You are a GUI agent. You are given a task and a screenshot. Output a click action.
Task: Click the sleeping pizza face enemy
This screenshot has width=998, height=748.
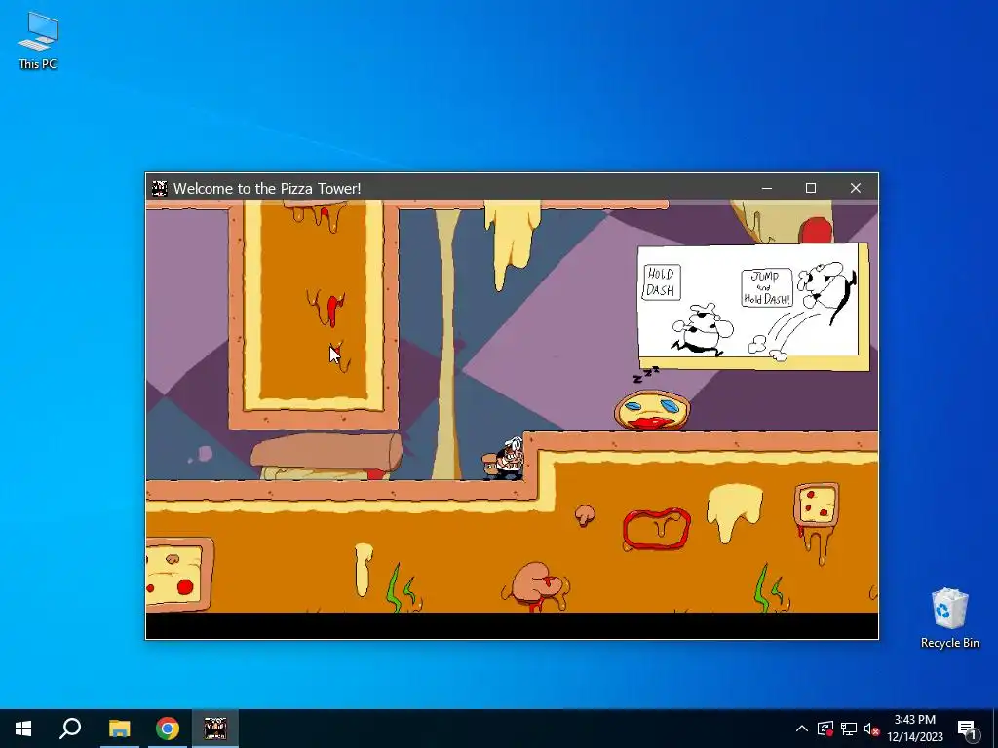click(652, 409)
